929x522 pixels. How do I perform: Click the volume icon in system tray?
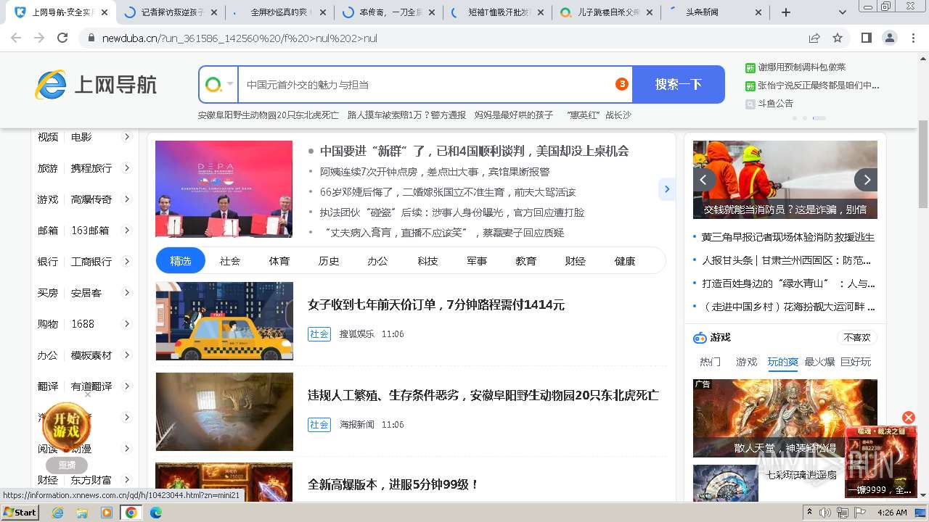(x=826, y=513)
